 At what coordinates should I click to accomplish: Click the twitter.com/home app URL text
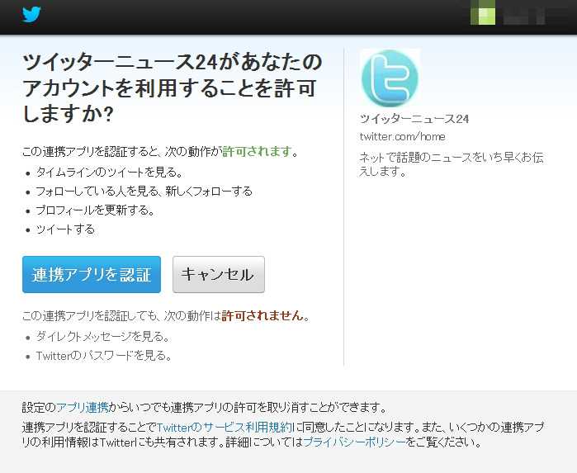point(403,137)
